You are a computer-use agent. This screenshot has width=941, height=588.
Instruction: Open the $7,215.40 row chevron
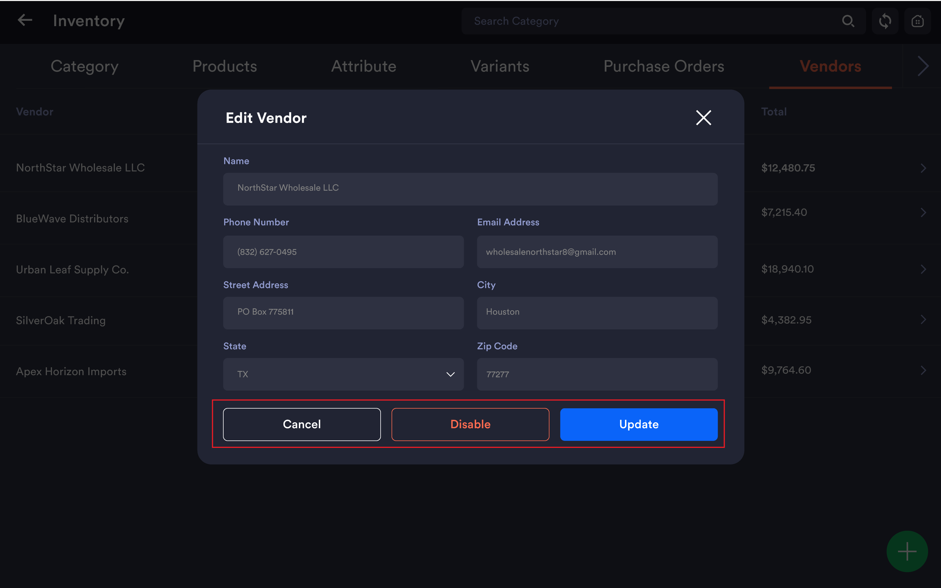(923, 212)
